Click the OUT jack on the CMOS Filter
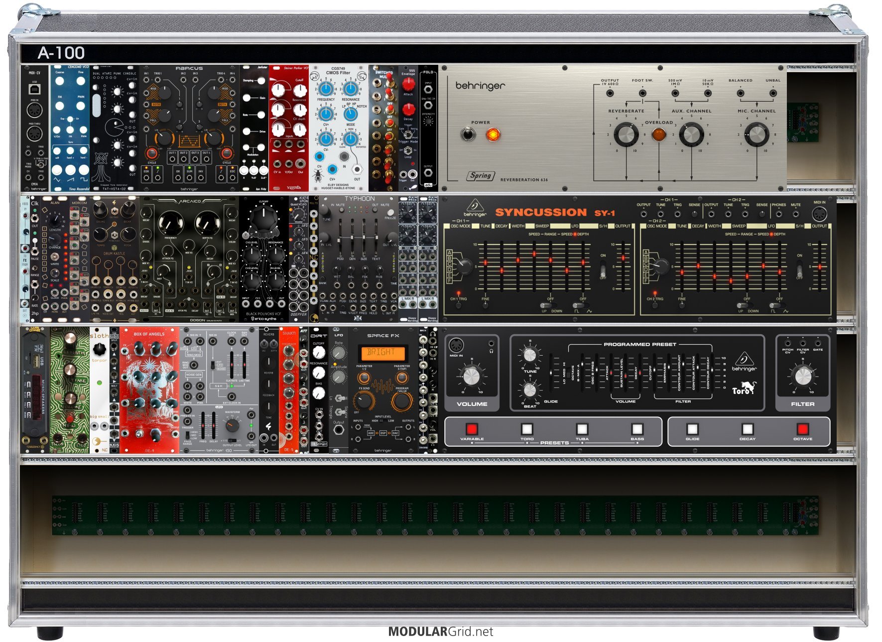The width and height of the screenshot is (882, 642). 357,169
